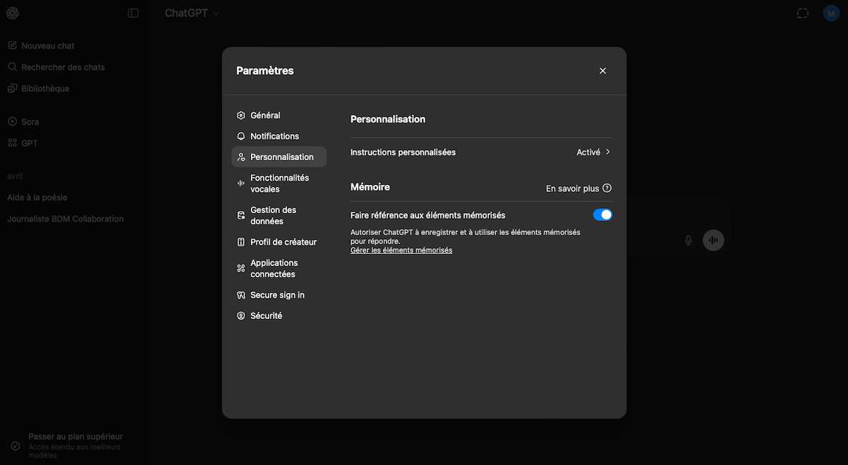Open Fonctionnalités vocales settings tab
Image resolution: width=848 pixels, height=465 pixels.
[278, 183]
